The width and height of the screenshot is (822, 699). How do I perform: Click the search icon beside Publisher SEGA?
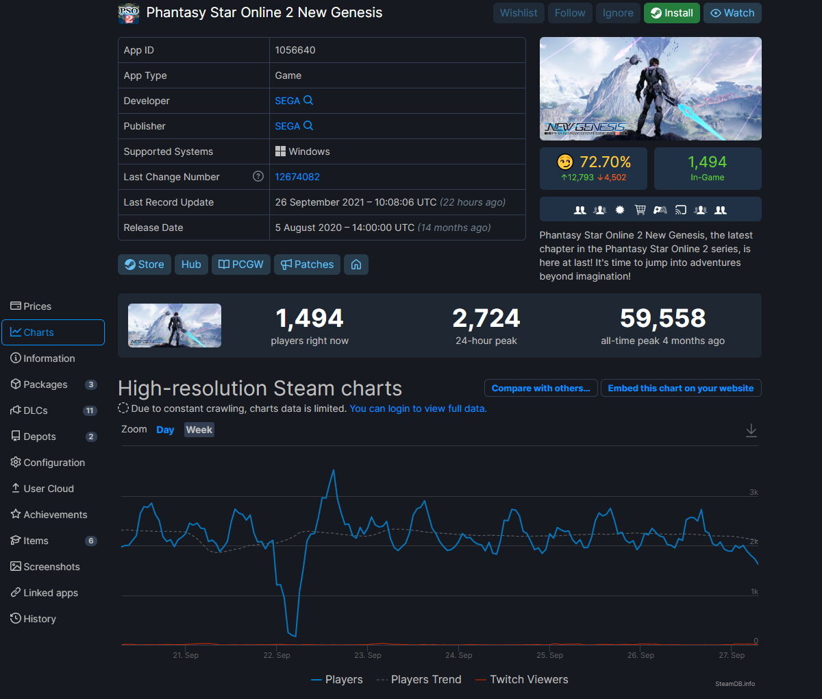point(308,126)
